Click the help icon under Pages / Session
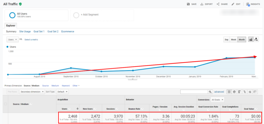 coord(160,110)
